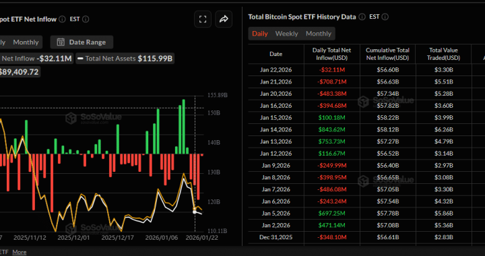This screenshot has height=256, width=485.
Task: Click Total Value Traded(USD) header
Action: [x=443, y=54]
